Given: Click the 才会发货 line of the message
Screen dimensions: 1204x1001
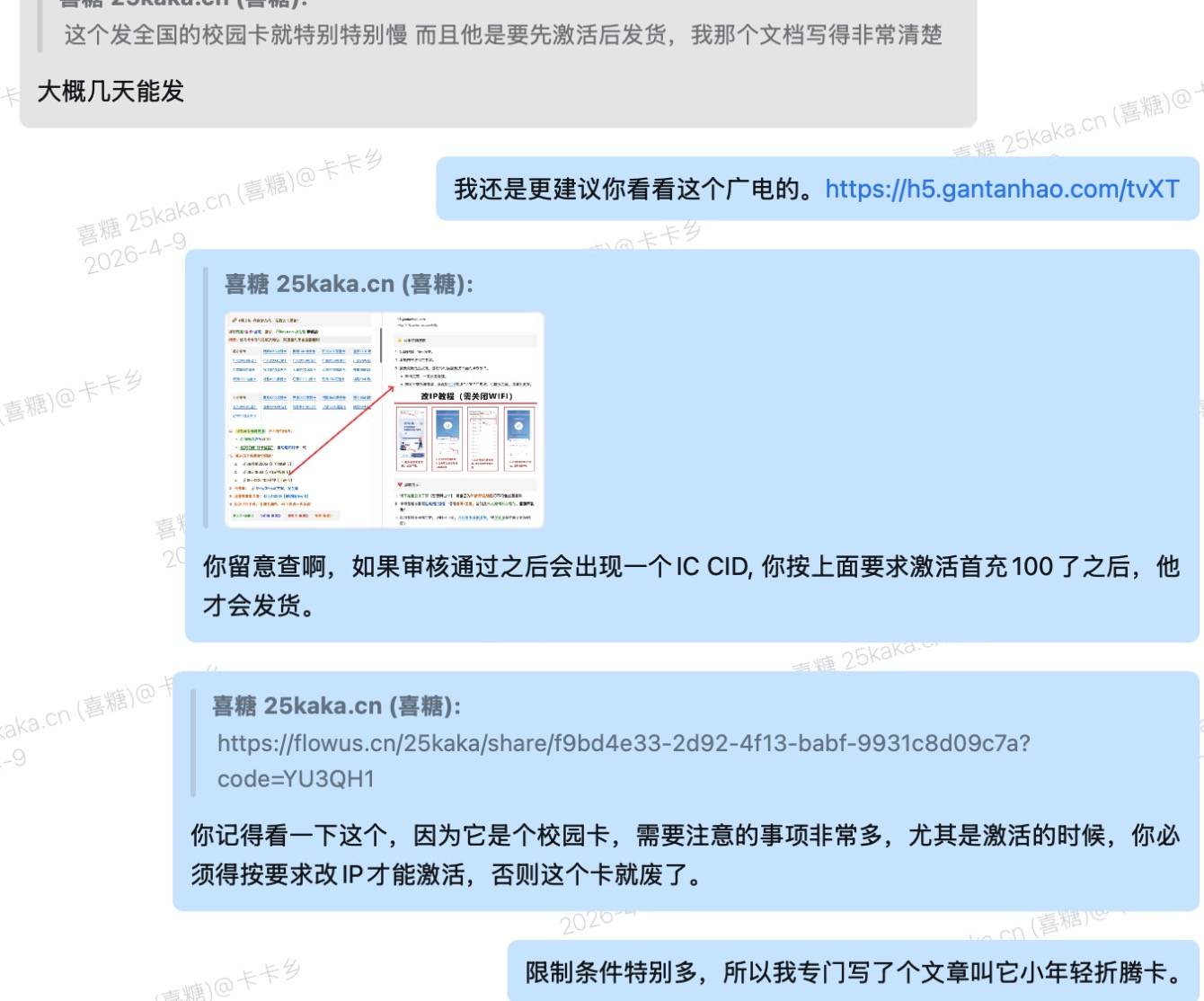Looking at the screenshot, I should 259,606.
